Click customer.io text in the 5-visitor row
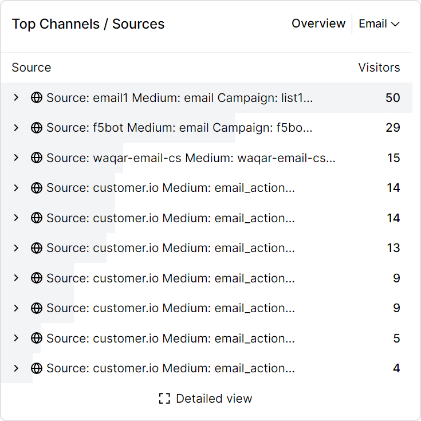421x421 pixels. click(x=171, y=339)
